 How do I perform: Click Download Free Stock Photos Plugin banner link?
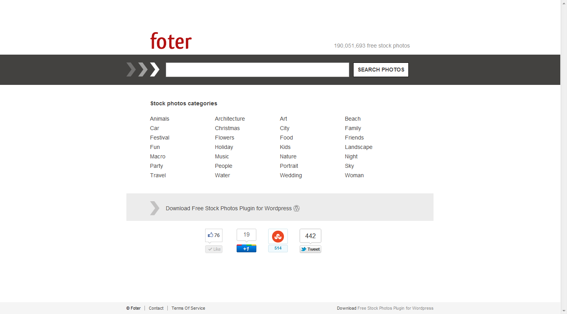click(x=229, y=208)
